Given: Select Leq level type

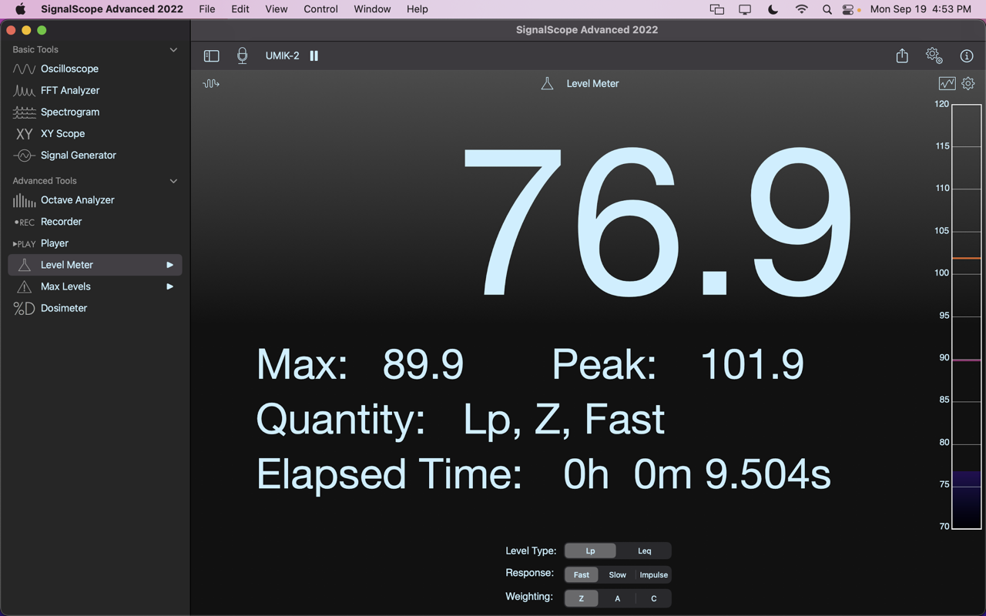Looking at the screenshot, I should [x=644, y=551].
